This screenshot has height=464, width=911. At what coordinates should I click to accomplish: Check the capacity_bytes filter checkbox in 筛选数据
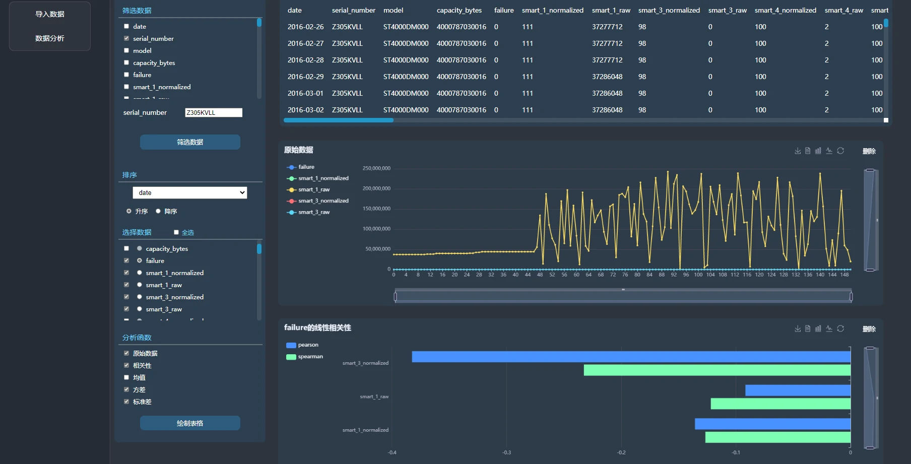(126, 62)
